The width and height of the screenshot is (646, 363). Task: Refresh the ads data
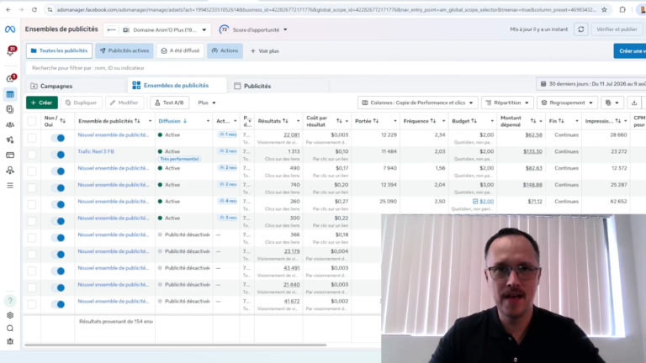point(581,29)
